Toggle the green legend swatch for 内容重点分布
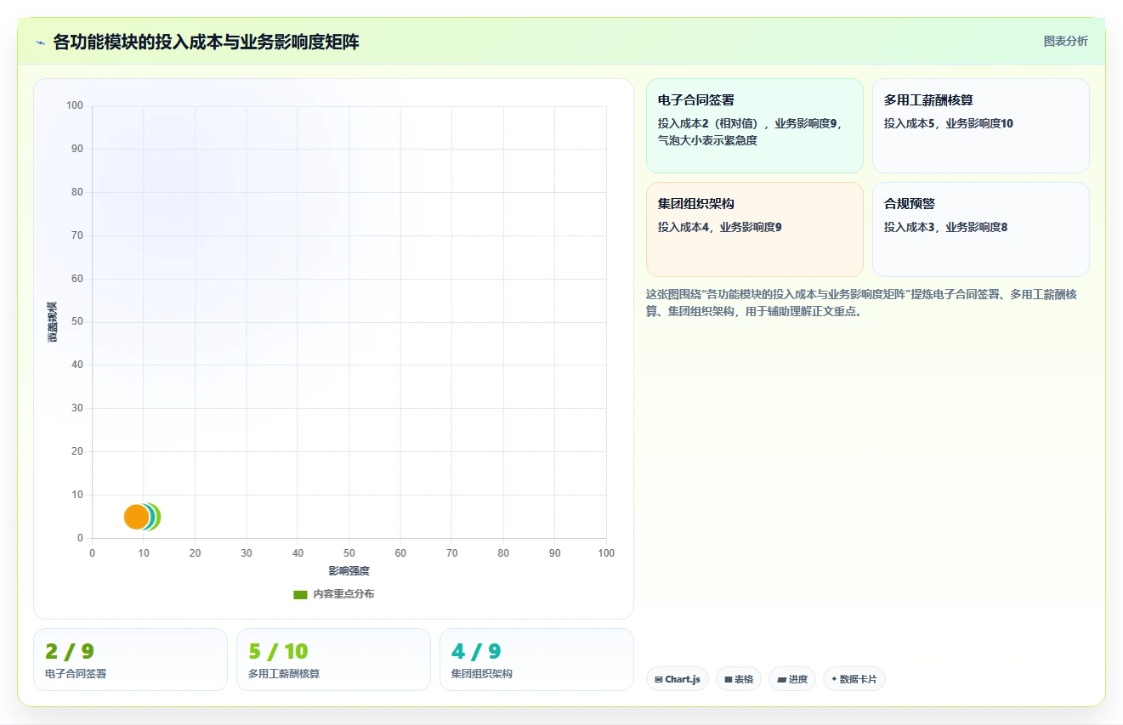 [x=300, y=595]
